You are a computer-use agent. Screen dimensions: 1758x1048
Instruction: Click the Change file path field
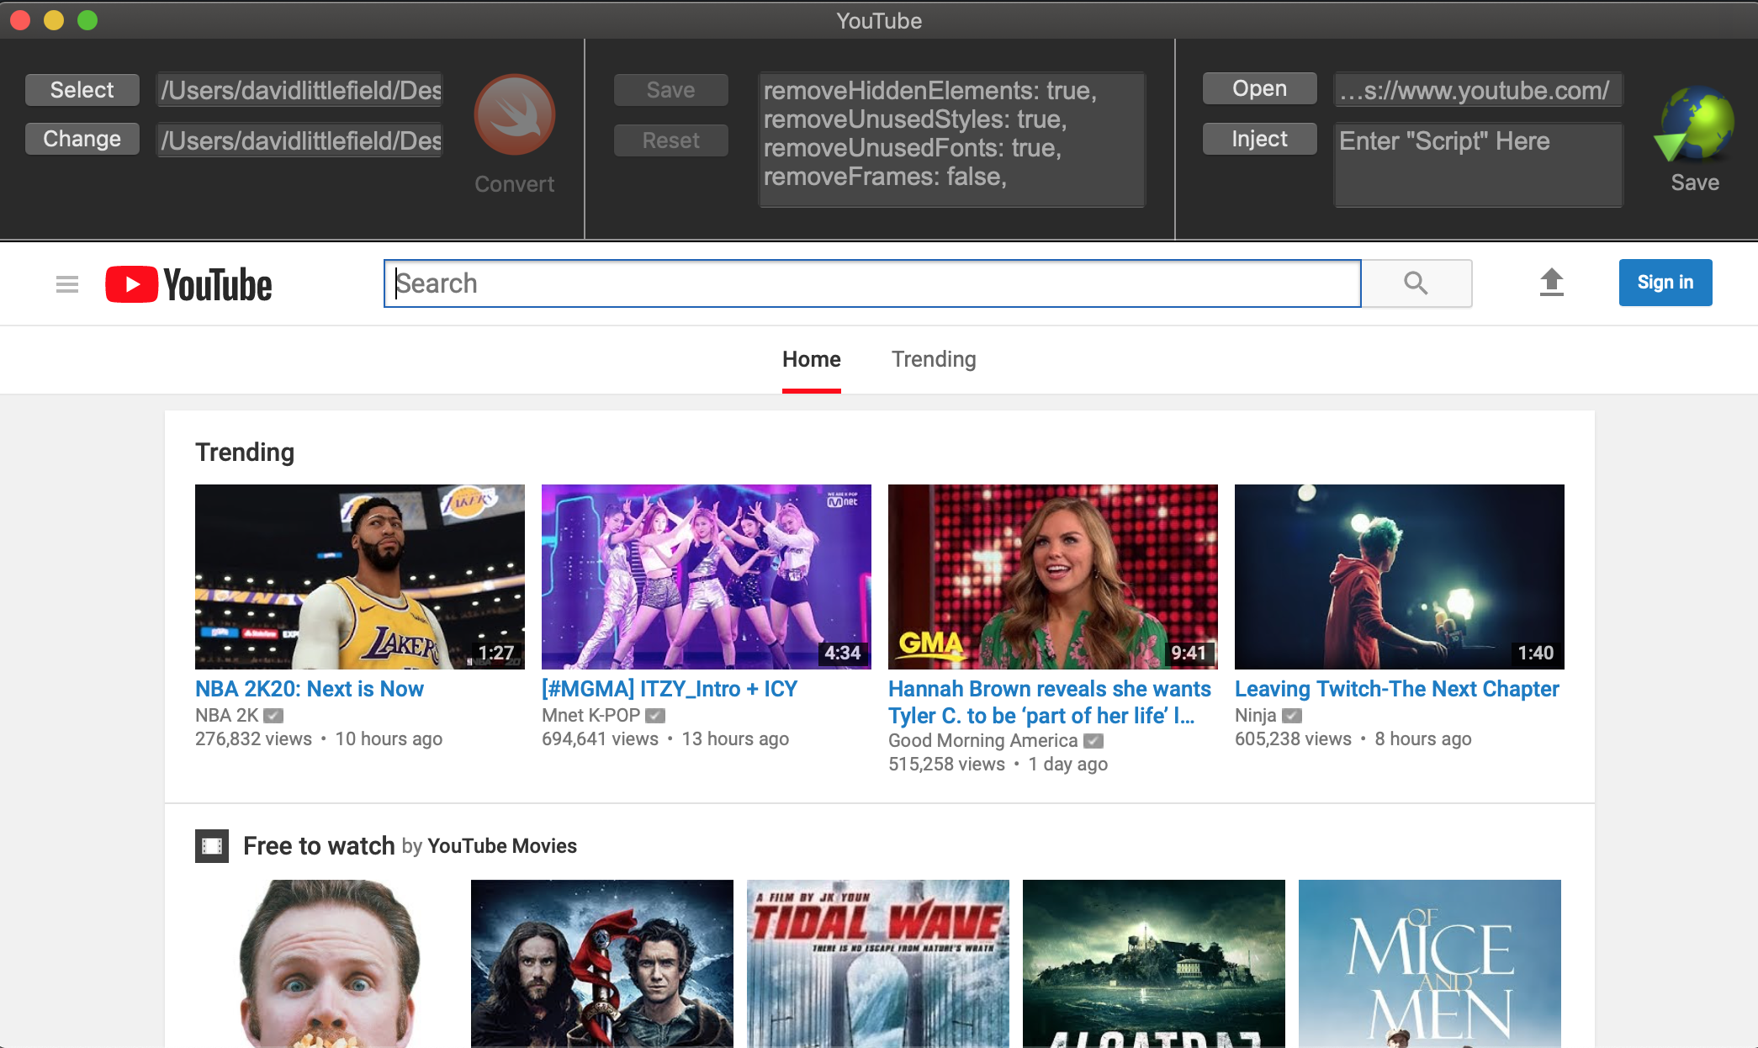301,140
